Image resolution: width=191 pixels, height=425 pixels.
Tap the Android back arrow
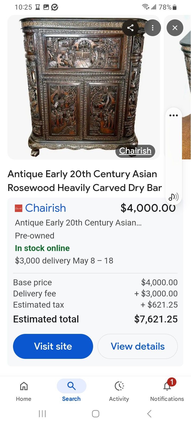[x=149, y=414]
